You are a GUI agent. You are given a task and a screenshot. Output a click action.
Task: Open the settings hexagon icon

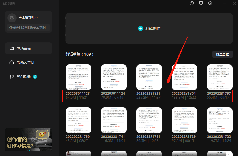pyautogui.click(x=210, y=3)
